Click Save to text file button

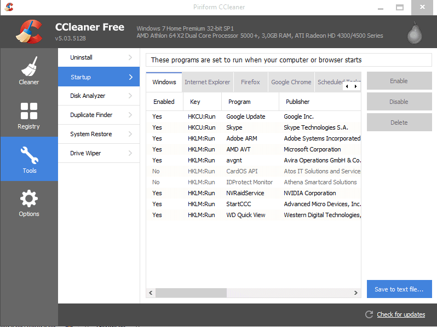pyautogui.click(x=399, y=289)
